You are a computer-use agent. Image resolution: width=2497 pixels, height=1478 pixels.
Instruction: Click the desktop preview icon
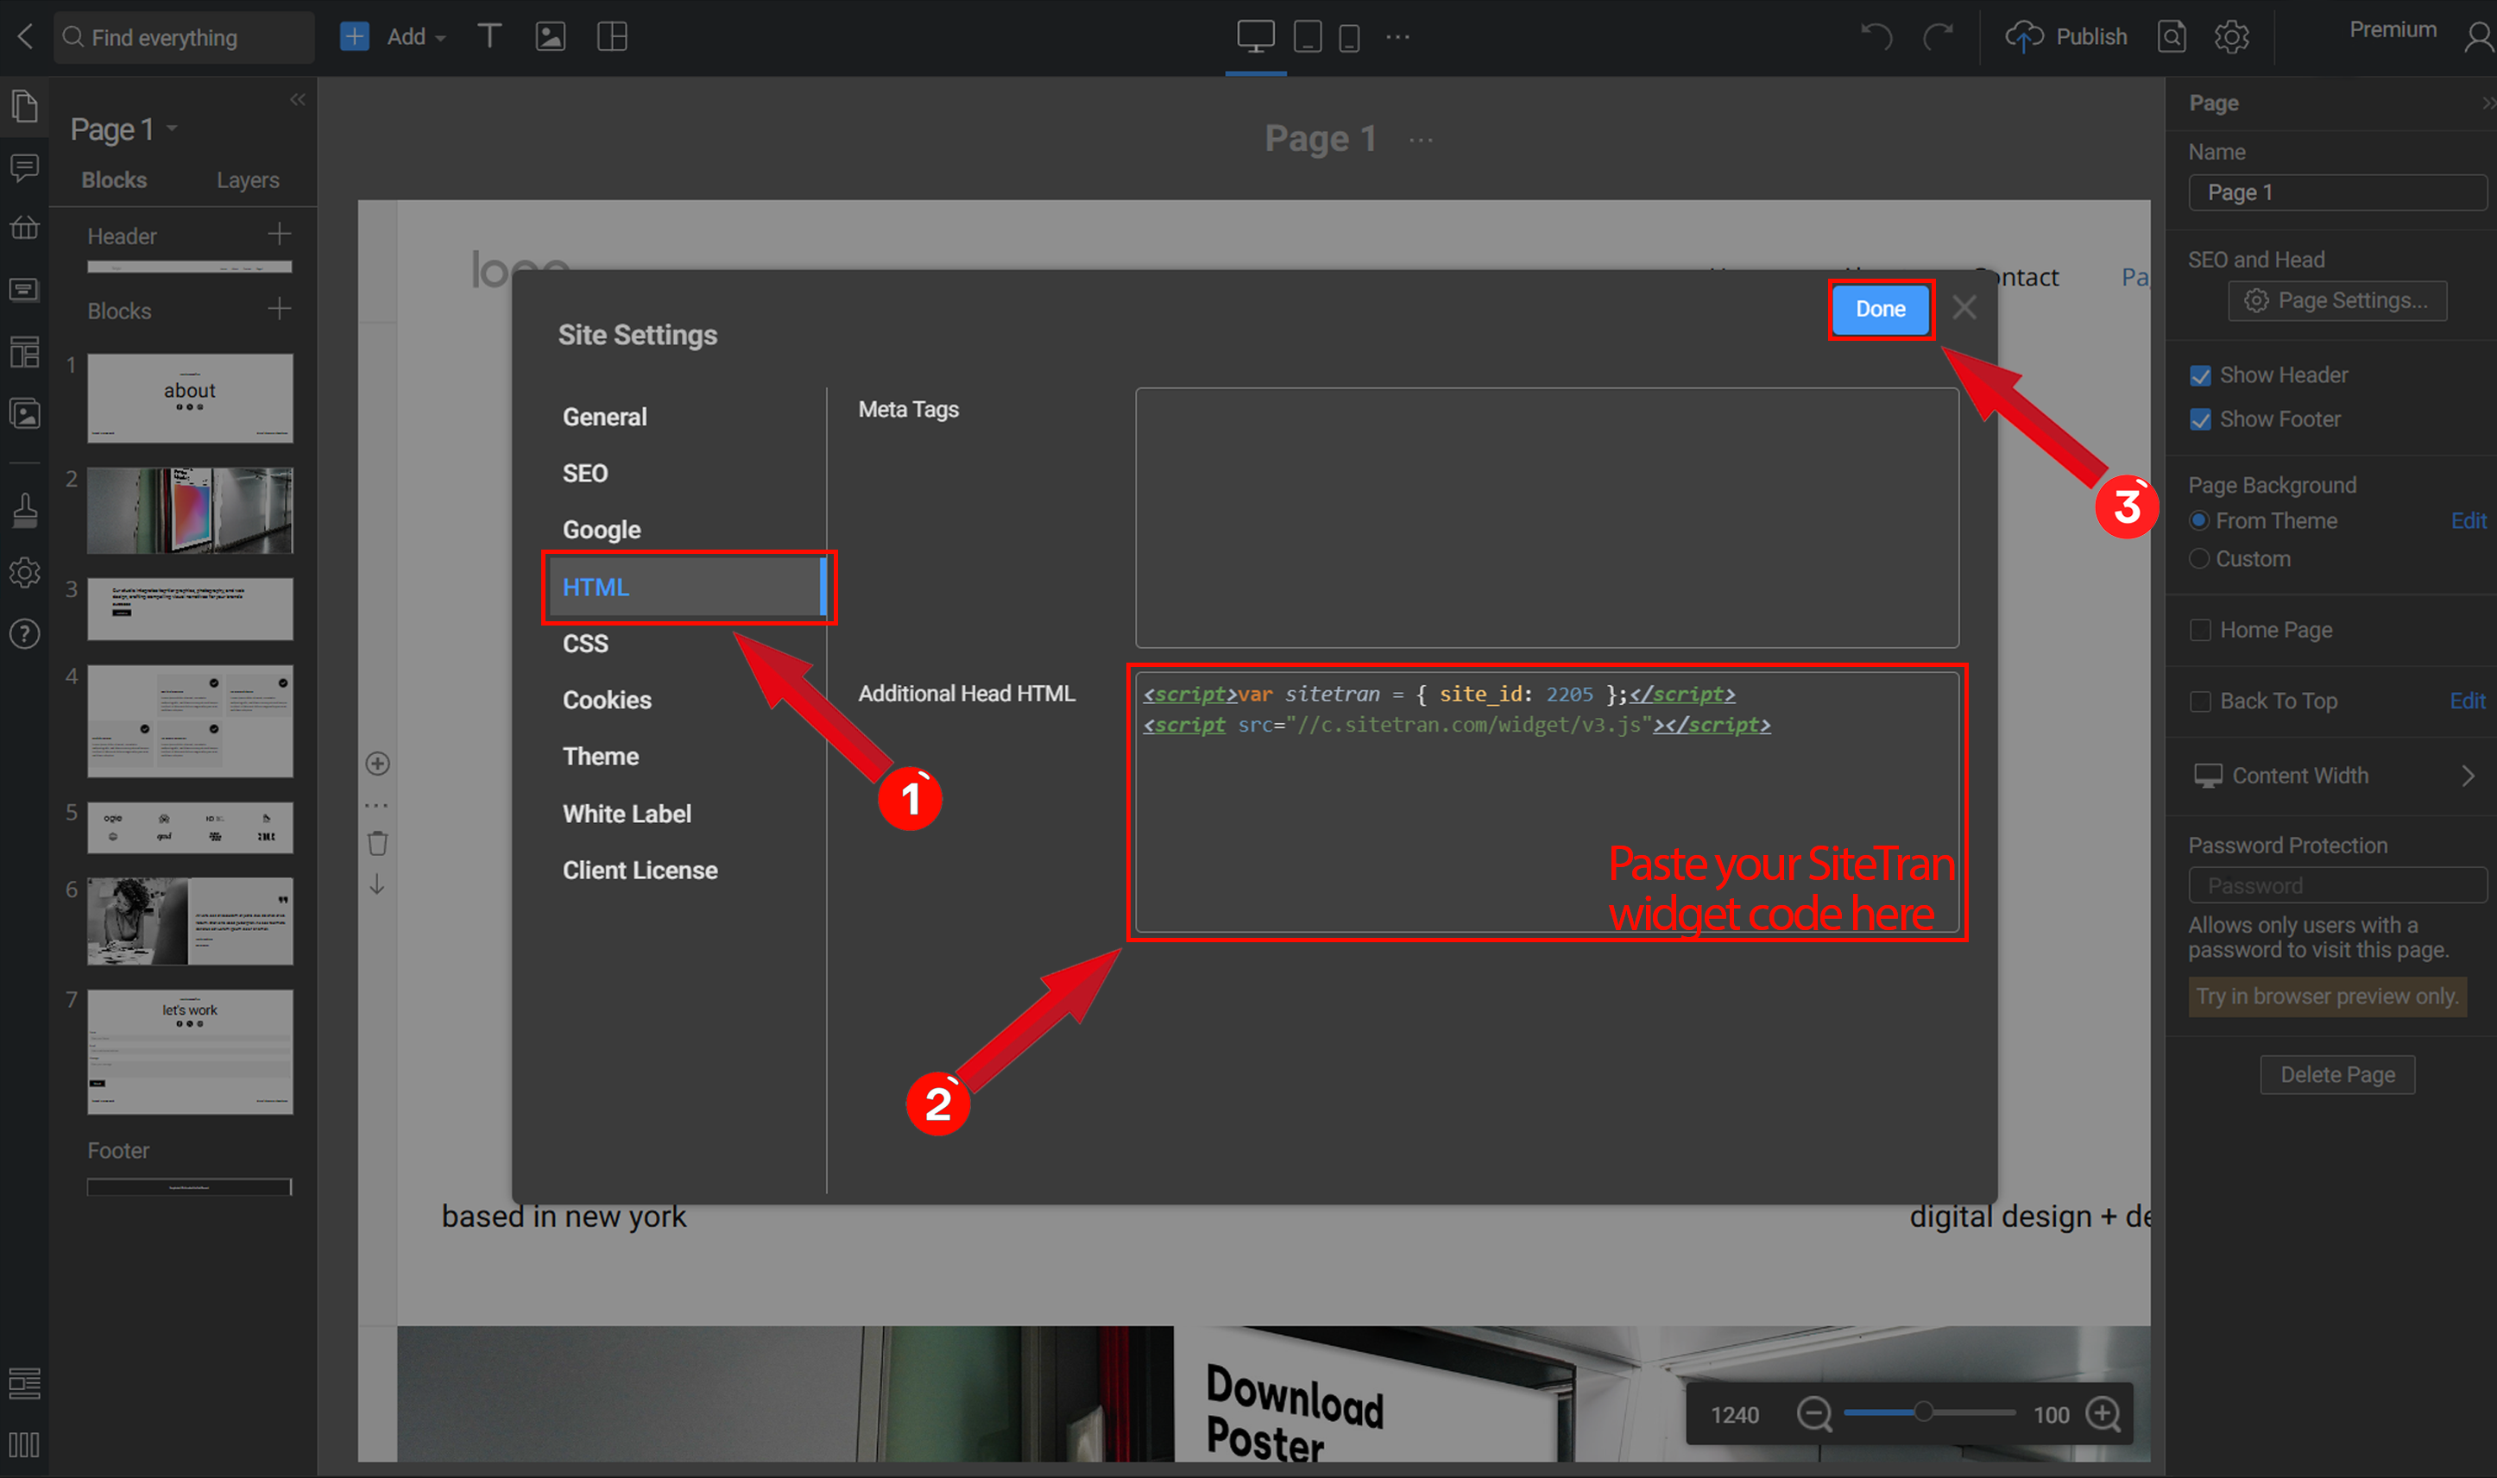(x=1258, y=35)
